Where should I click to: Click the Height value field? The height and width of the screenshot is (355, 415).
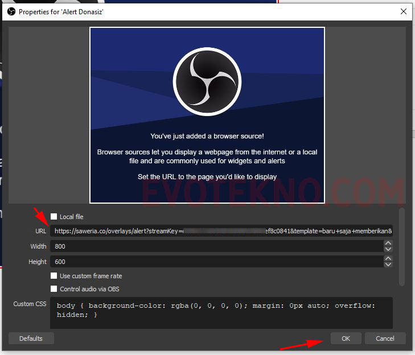216,262
